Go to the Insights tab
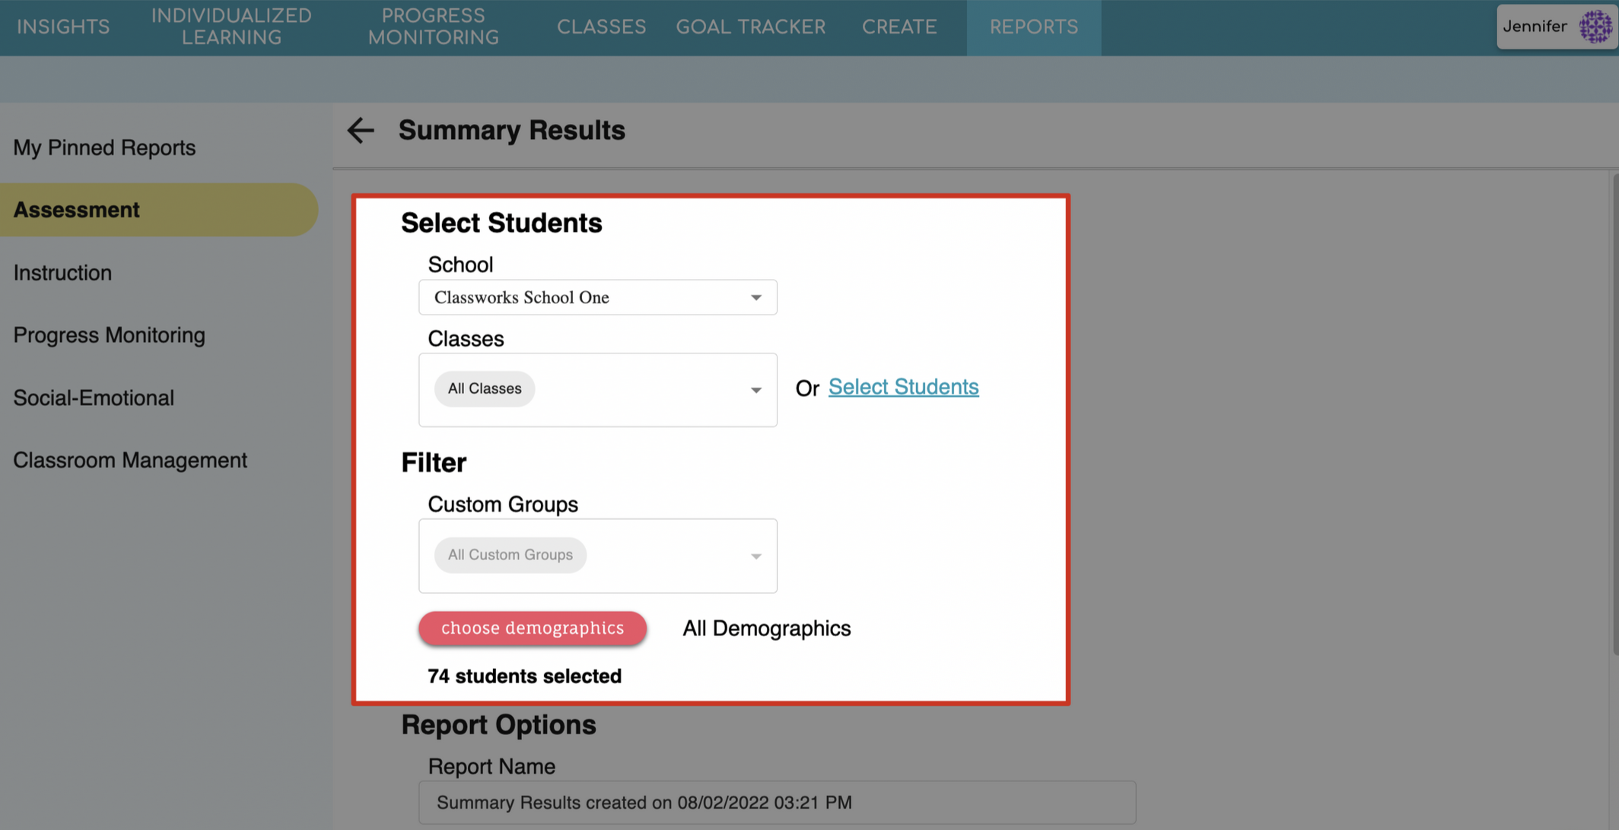Screen dimensions: 1619x830 click(63, 27)
